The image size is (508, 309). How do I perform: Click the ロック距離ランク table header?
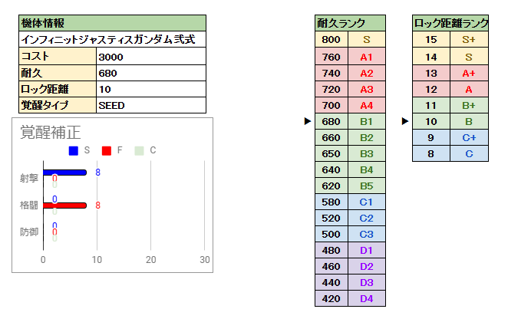(450, 23)
